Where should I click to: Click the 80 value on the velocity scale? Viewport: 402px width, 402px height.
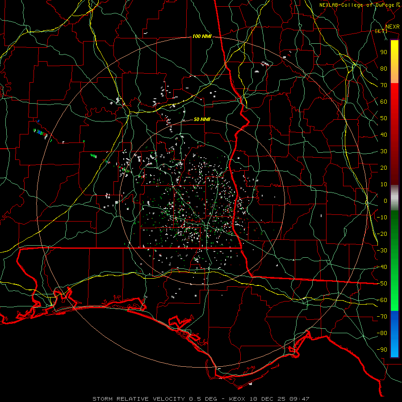[384, 68]
